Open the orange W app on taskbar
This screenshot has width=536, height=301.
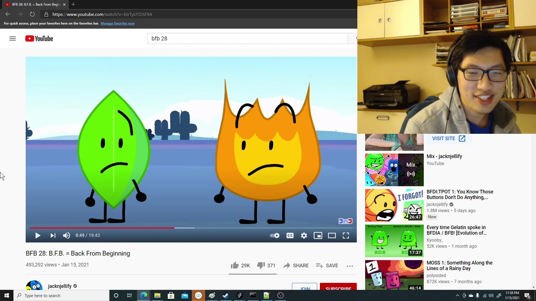click(198, 296)
